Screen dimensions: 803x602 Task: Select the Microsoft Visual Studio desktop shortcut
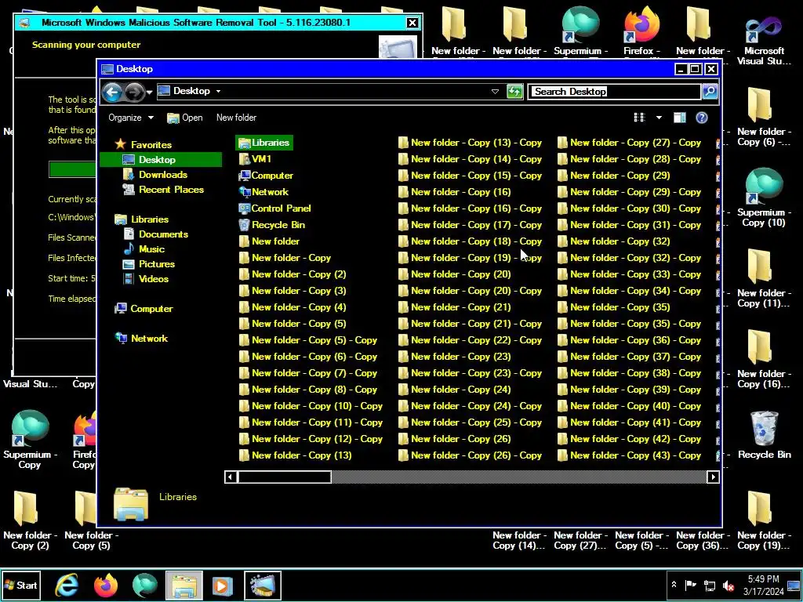pos(764,41)
